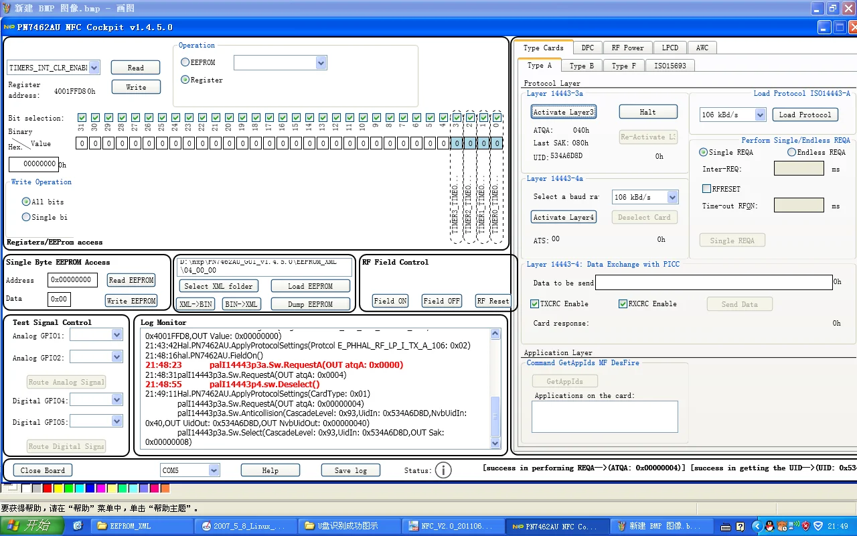Click Activate Layer3 button

click(x=563, y=112)
